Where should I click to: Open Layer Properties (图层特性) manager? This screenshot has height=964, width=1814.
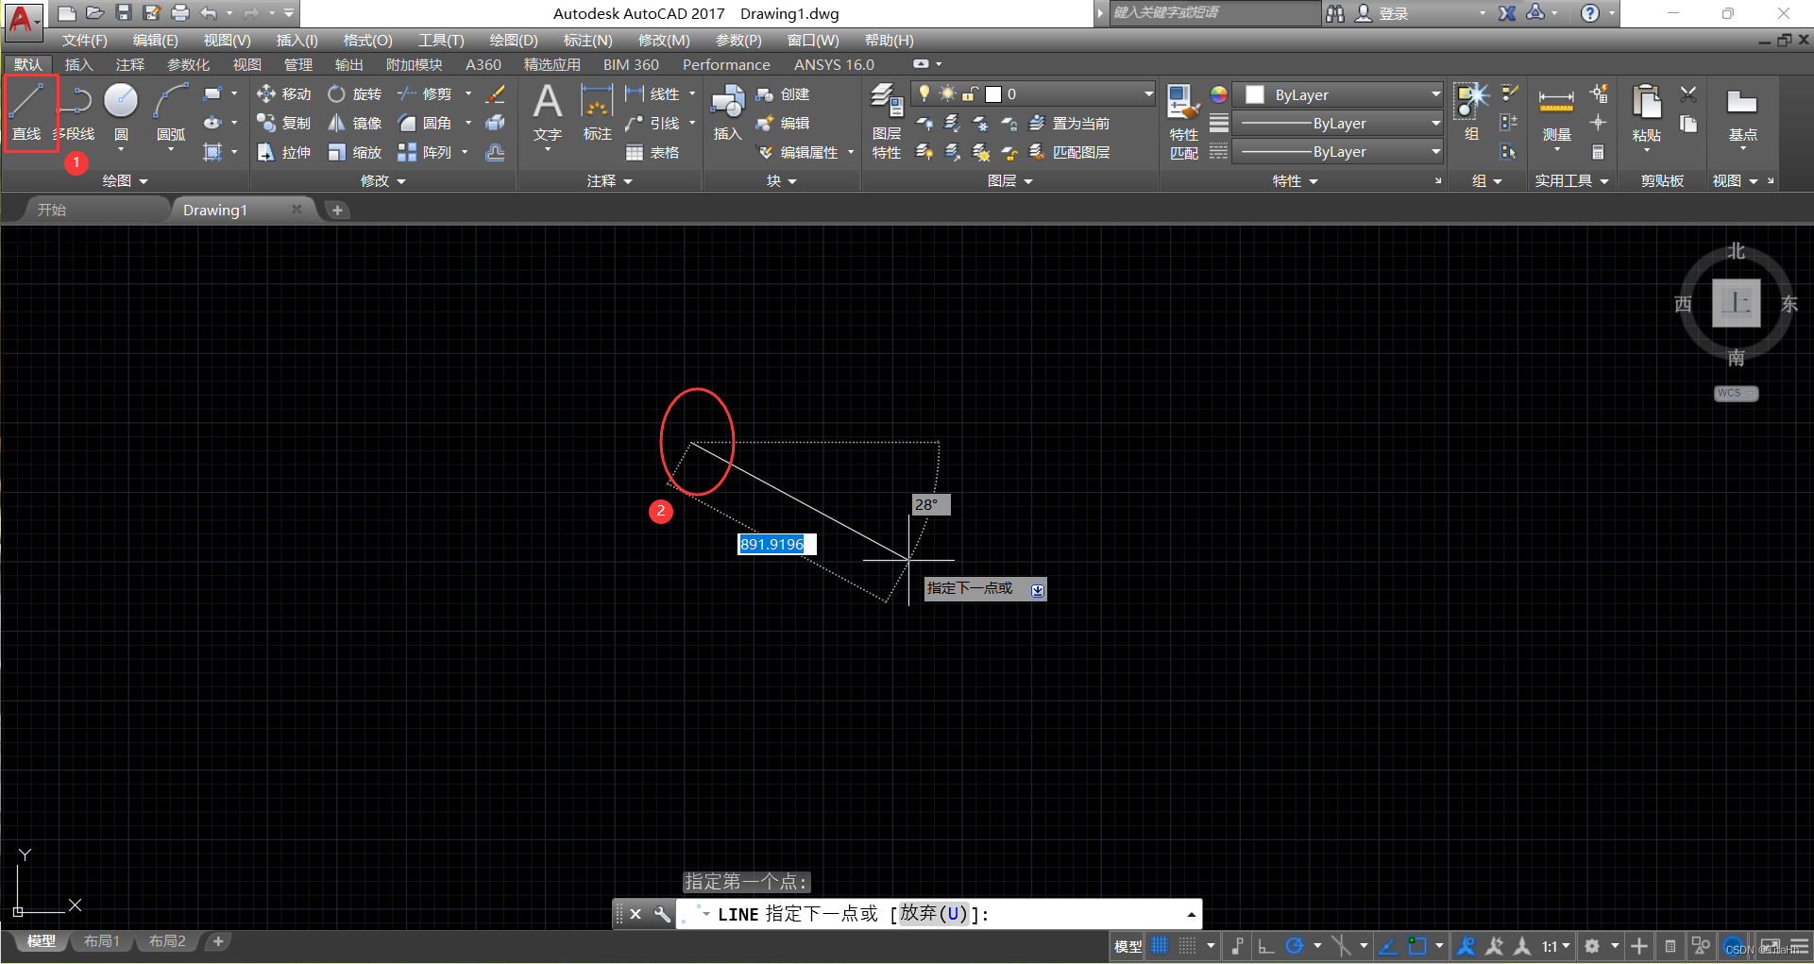886,121
